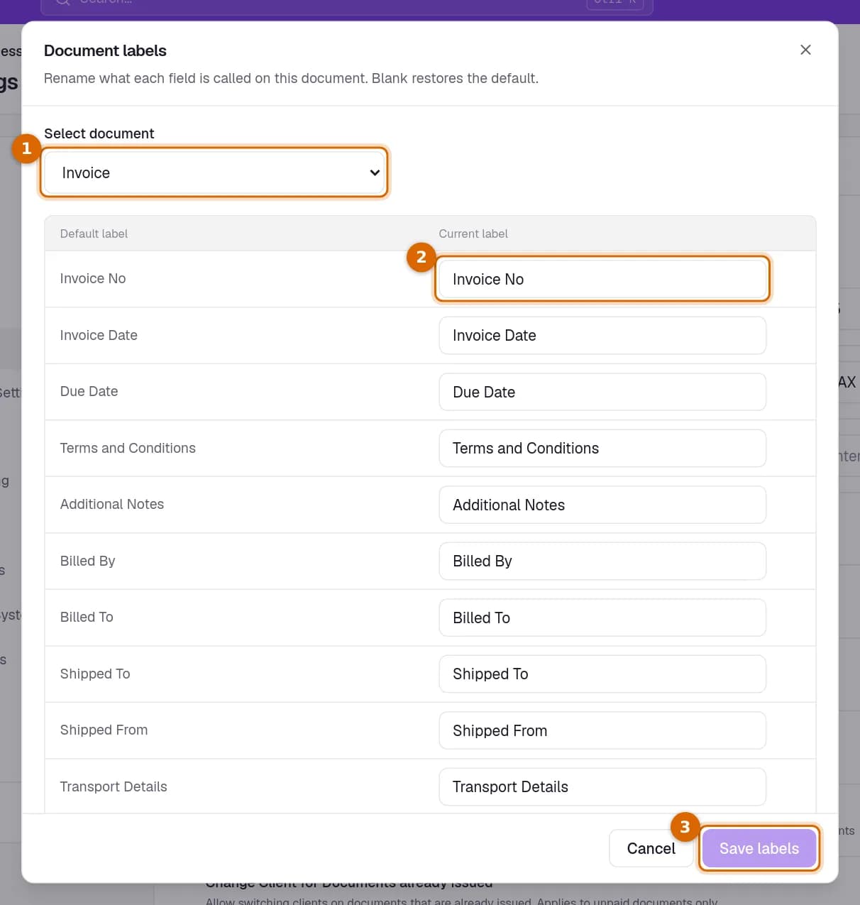Image resolution: width=860 pixels, height=905 pixels.
Task: Click the 'Billed By' default label text
Action: click(x=87, y=561)
